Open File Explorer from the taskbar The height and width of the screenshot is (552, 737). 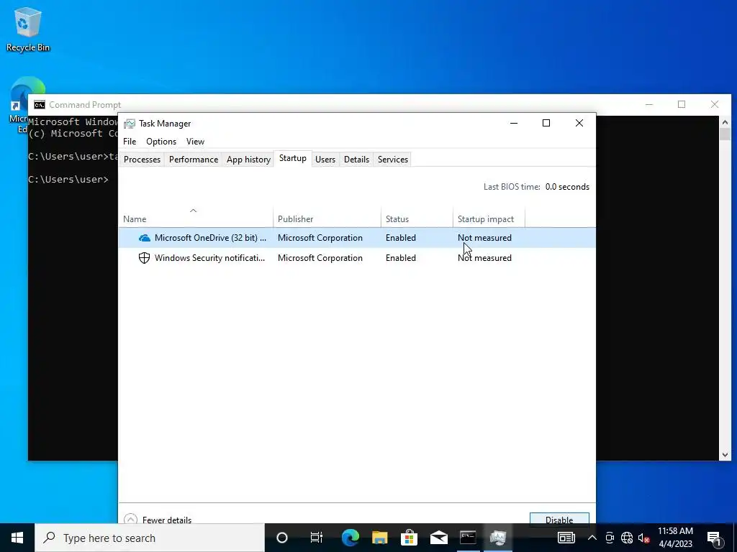tap(380, 538)
